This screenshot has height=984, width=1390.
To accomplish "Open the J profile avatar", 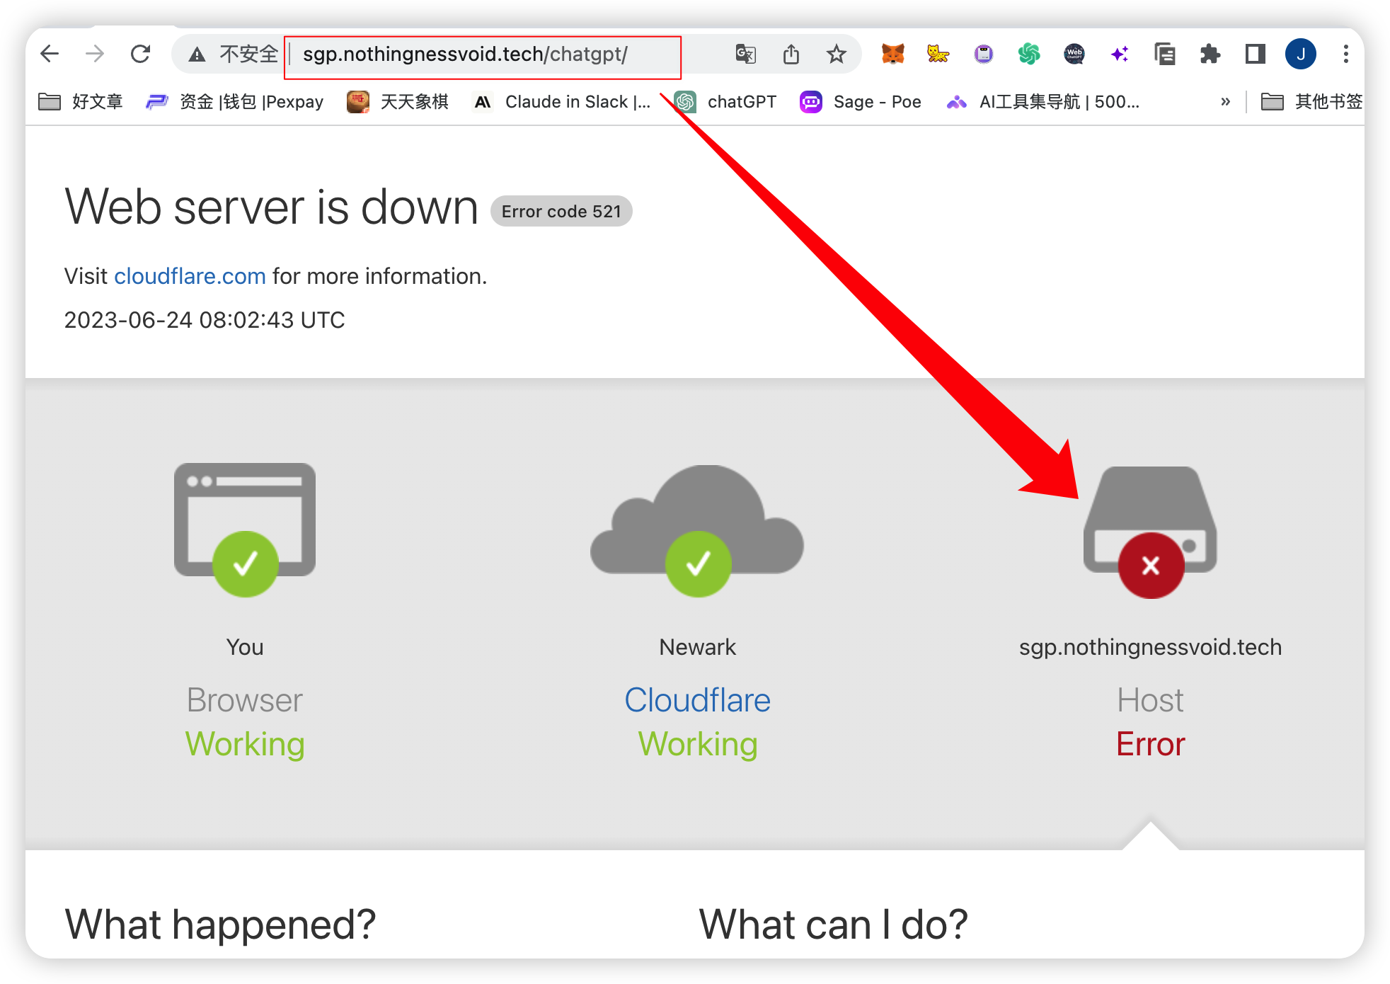I will click(1300, 54).
